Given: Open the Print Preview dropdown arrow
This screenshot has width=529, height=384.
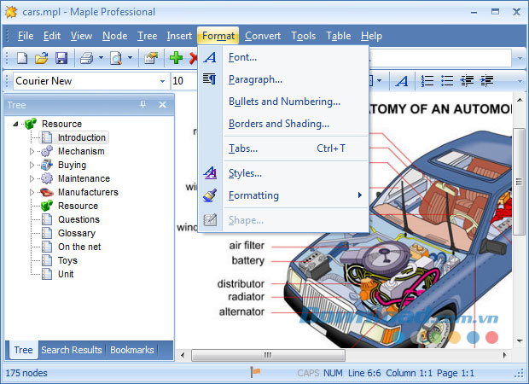Looking at the screenshot, I should coord(130,58).
